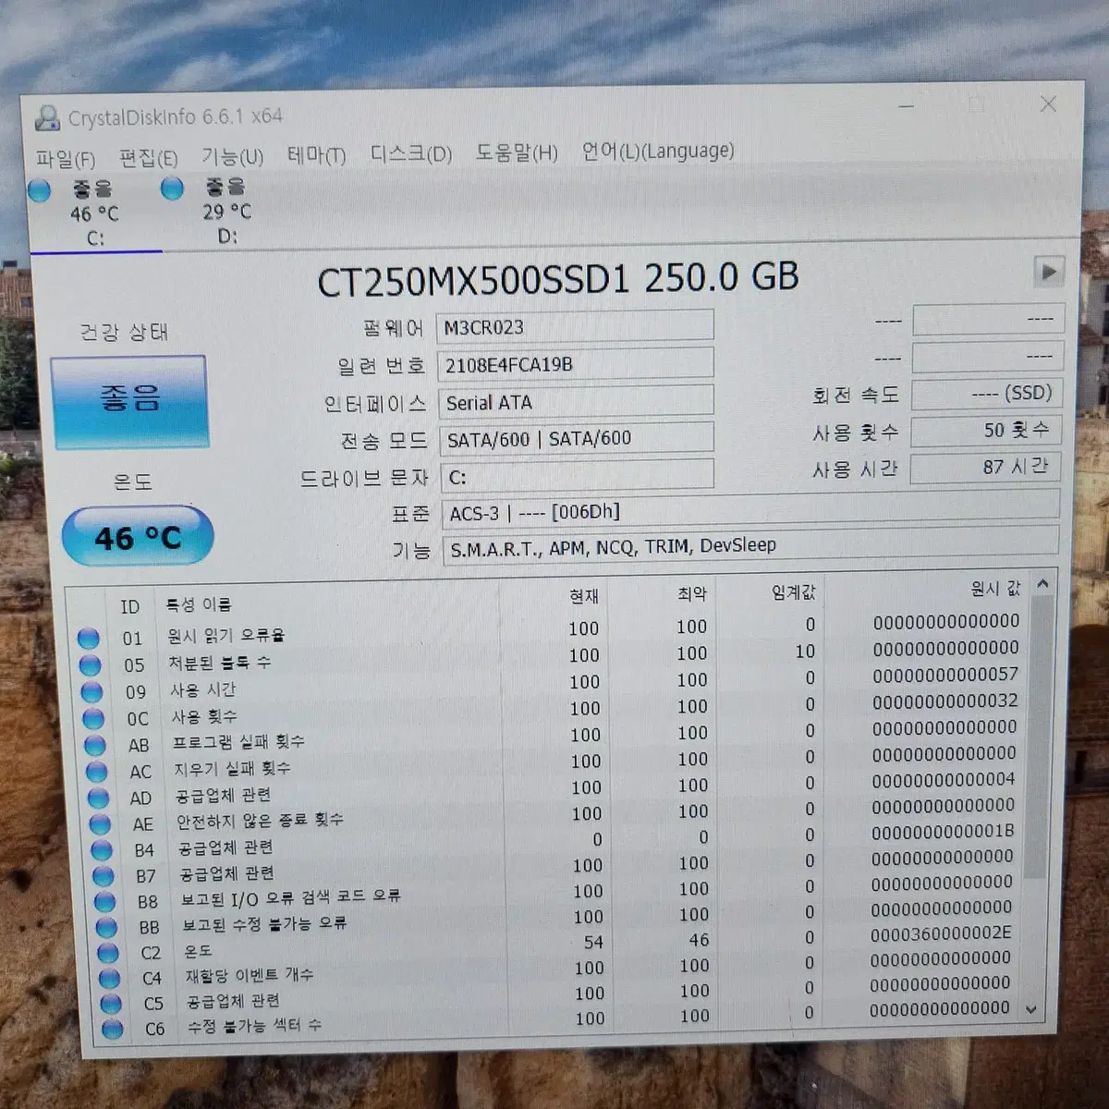
Task: Click status dot for attribute 09
Action: click(91, 691)
